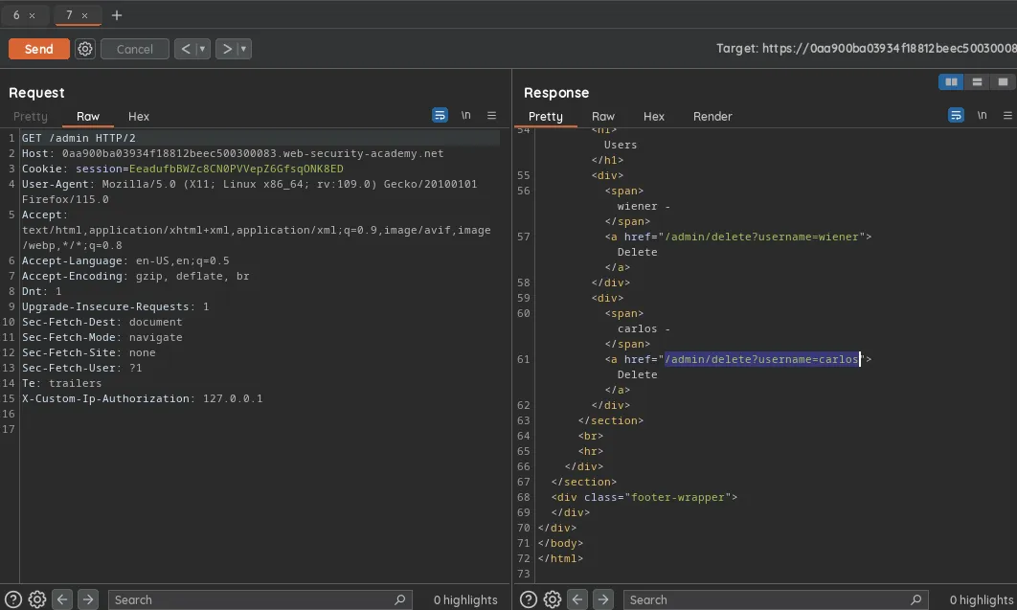Click Response search magnifier icon
The image size is (1017, 610).
915,599
